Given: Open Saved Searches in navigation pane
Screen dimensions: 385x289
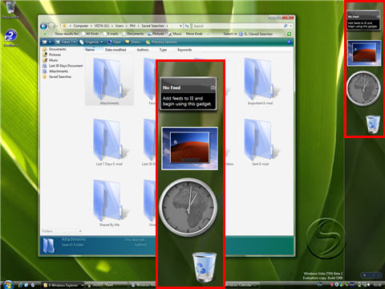Looking at the screenshot, I should click(57, 76).
